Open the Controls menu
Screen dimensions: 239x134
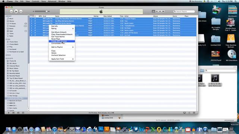point(35,1)
